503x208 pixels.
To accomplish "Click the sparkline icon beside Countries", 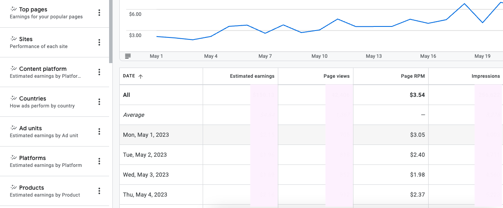I will tap(13, 98).
